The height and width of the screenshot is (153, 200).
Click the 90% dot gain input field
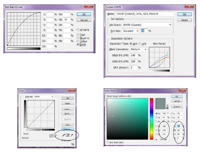tap(67, 41)
